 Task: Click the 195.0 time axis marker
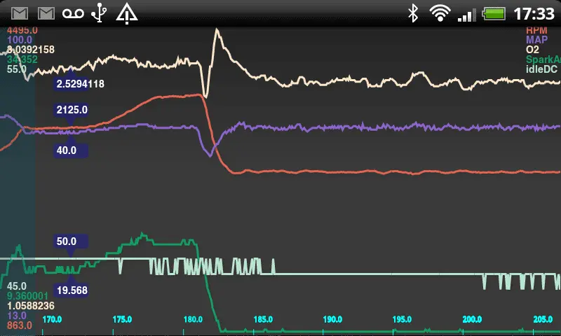[x=402, y=319]
